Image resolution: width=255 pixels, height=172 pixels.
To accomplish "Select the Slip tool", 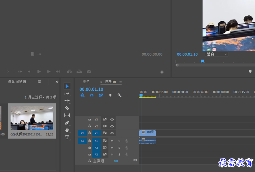I will click(67, 115).
